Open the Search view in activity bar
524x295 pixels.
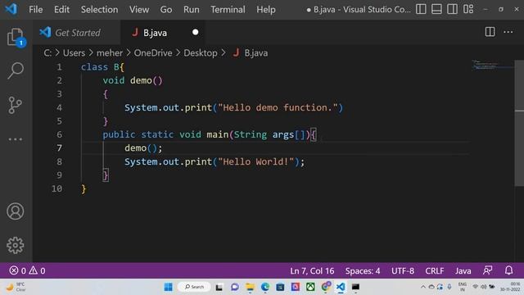pyautogui.click(x=16, y=70)
